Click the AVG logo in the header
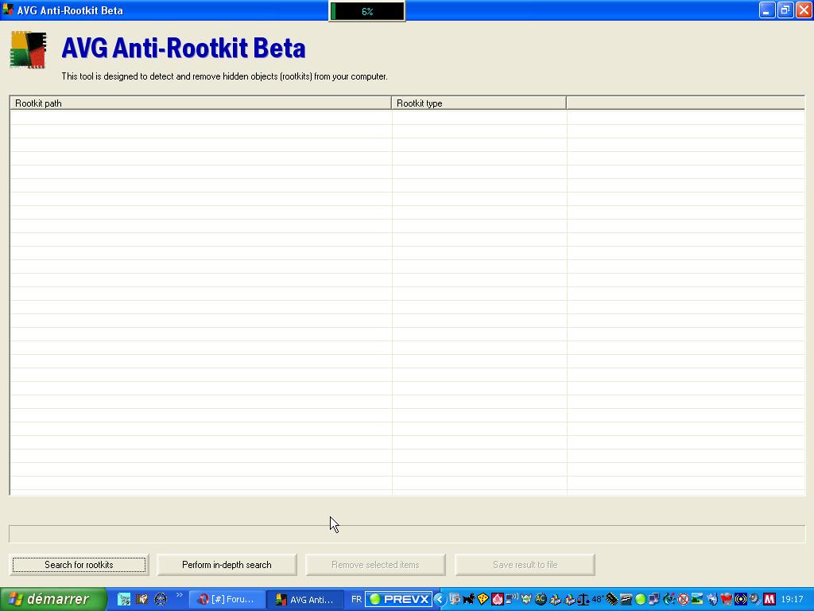Image resolution: width=814 pixels, height=611 pixels. (x=29, y=50)
